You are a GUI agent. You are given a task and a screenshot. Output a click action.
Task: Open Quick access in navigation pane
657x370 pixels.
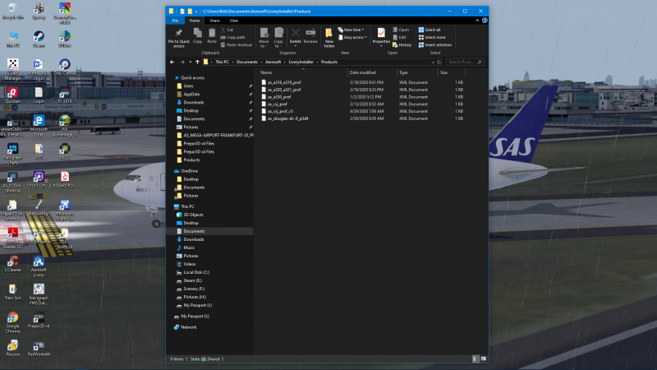[192, 77]
